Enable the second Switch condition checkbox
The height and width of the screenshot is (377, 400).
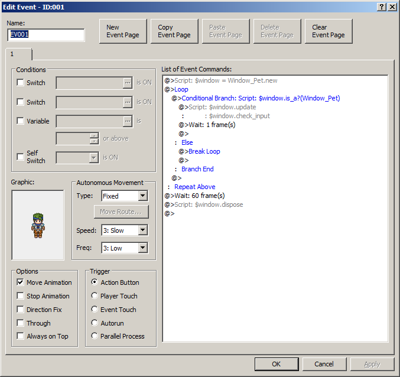click(x=20, y=102)
